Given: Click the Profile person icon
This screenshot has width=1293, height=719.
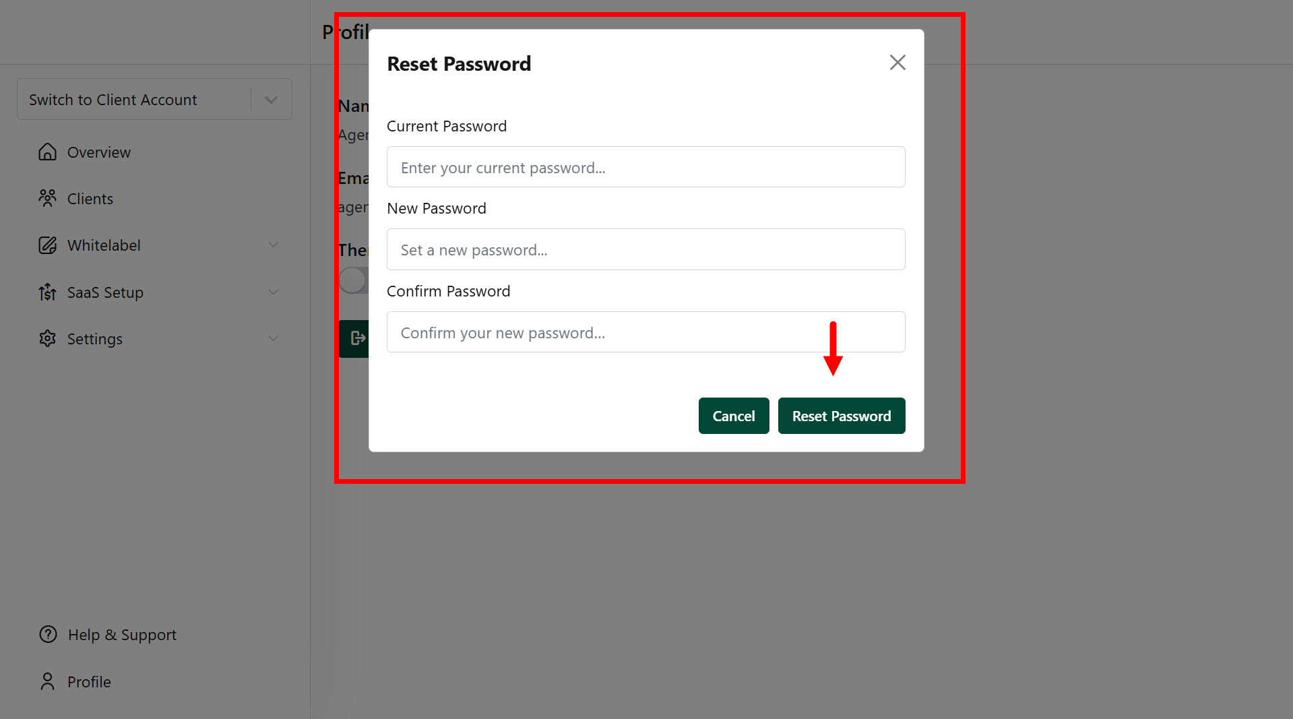Looking at the screenshot, I should point(47,681).
